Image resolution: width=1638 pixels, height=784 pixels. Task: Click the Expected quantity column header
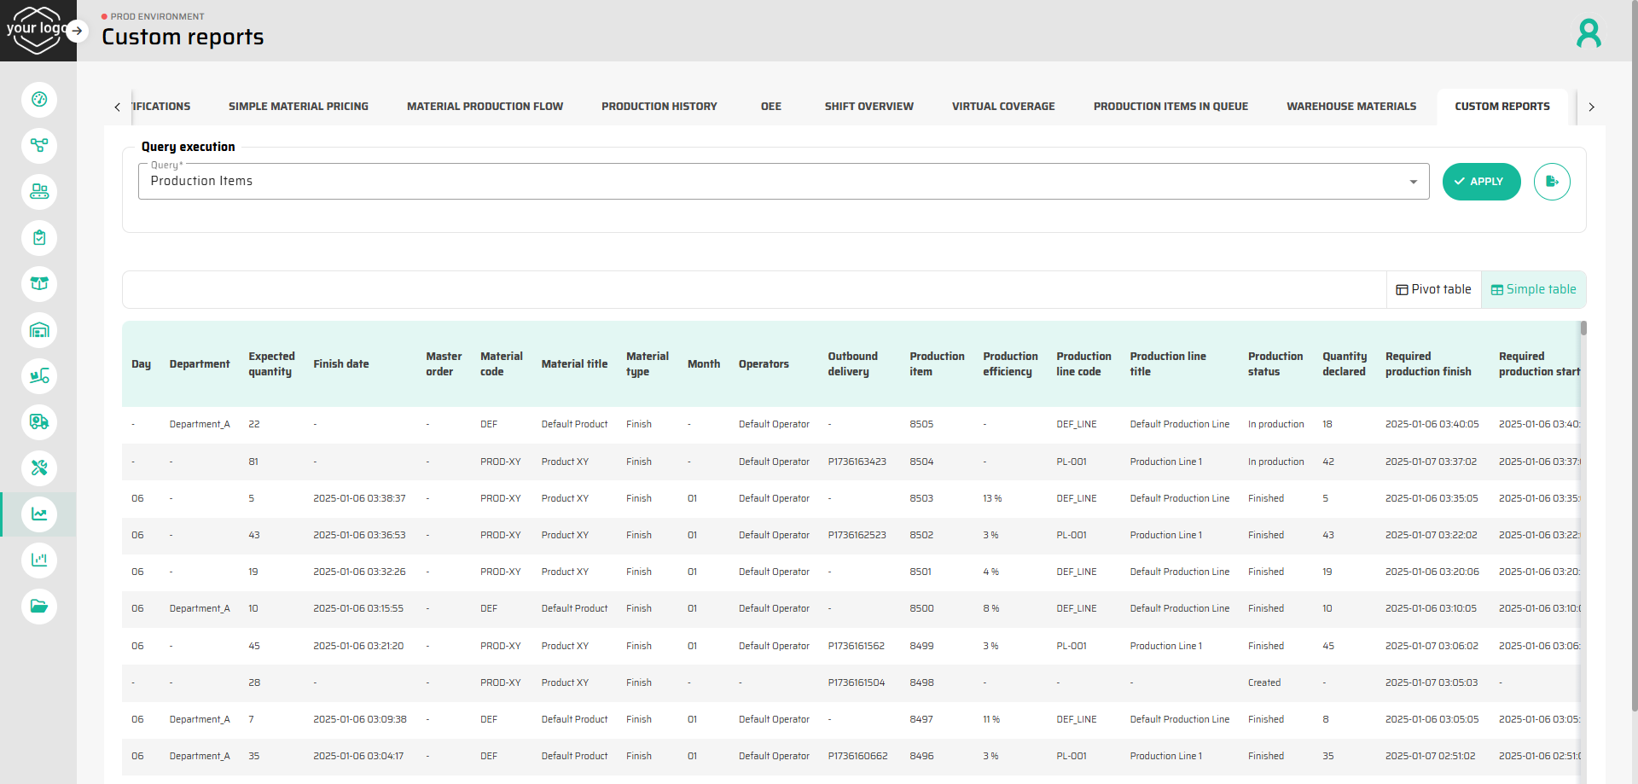coord(271,364)
